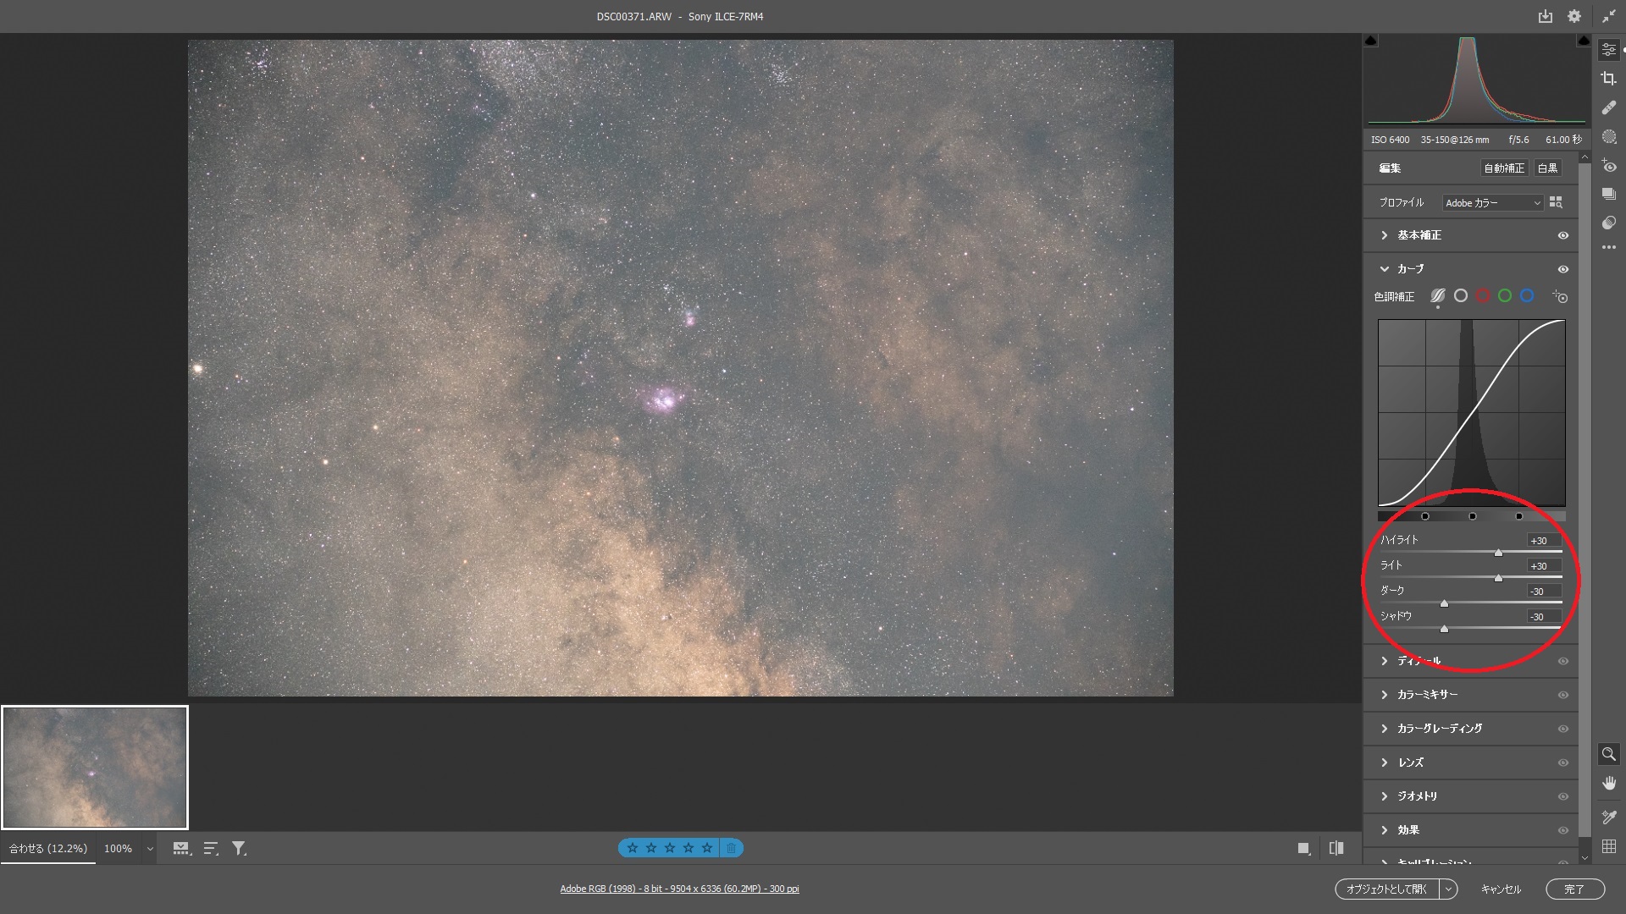Expand the ジオメトリ panel
The width and height of the screenshot is (1626, 914).
1385,796
